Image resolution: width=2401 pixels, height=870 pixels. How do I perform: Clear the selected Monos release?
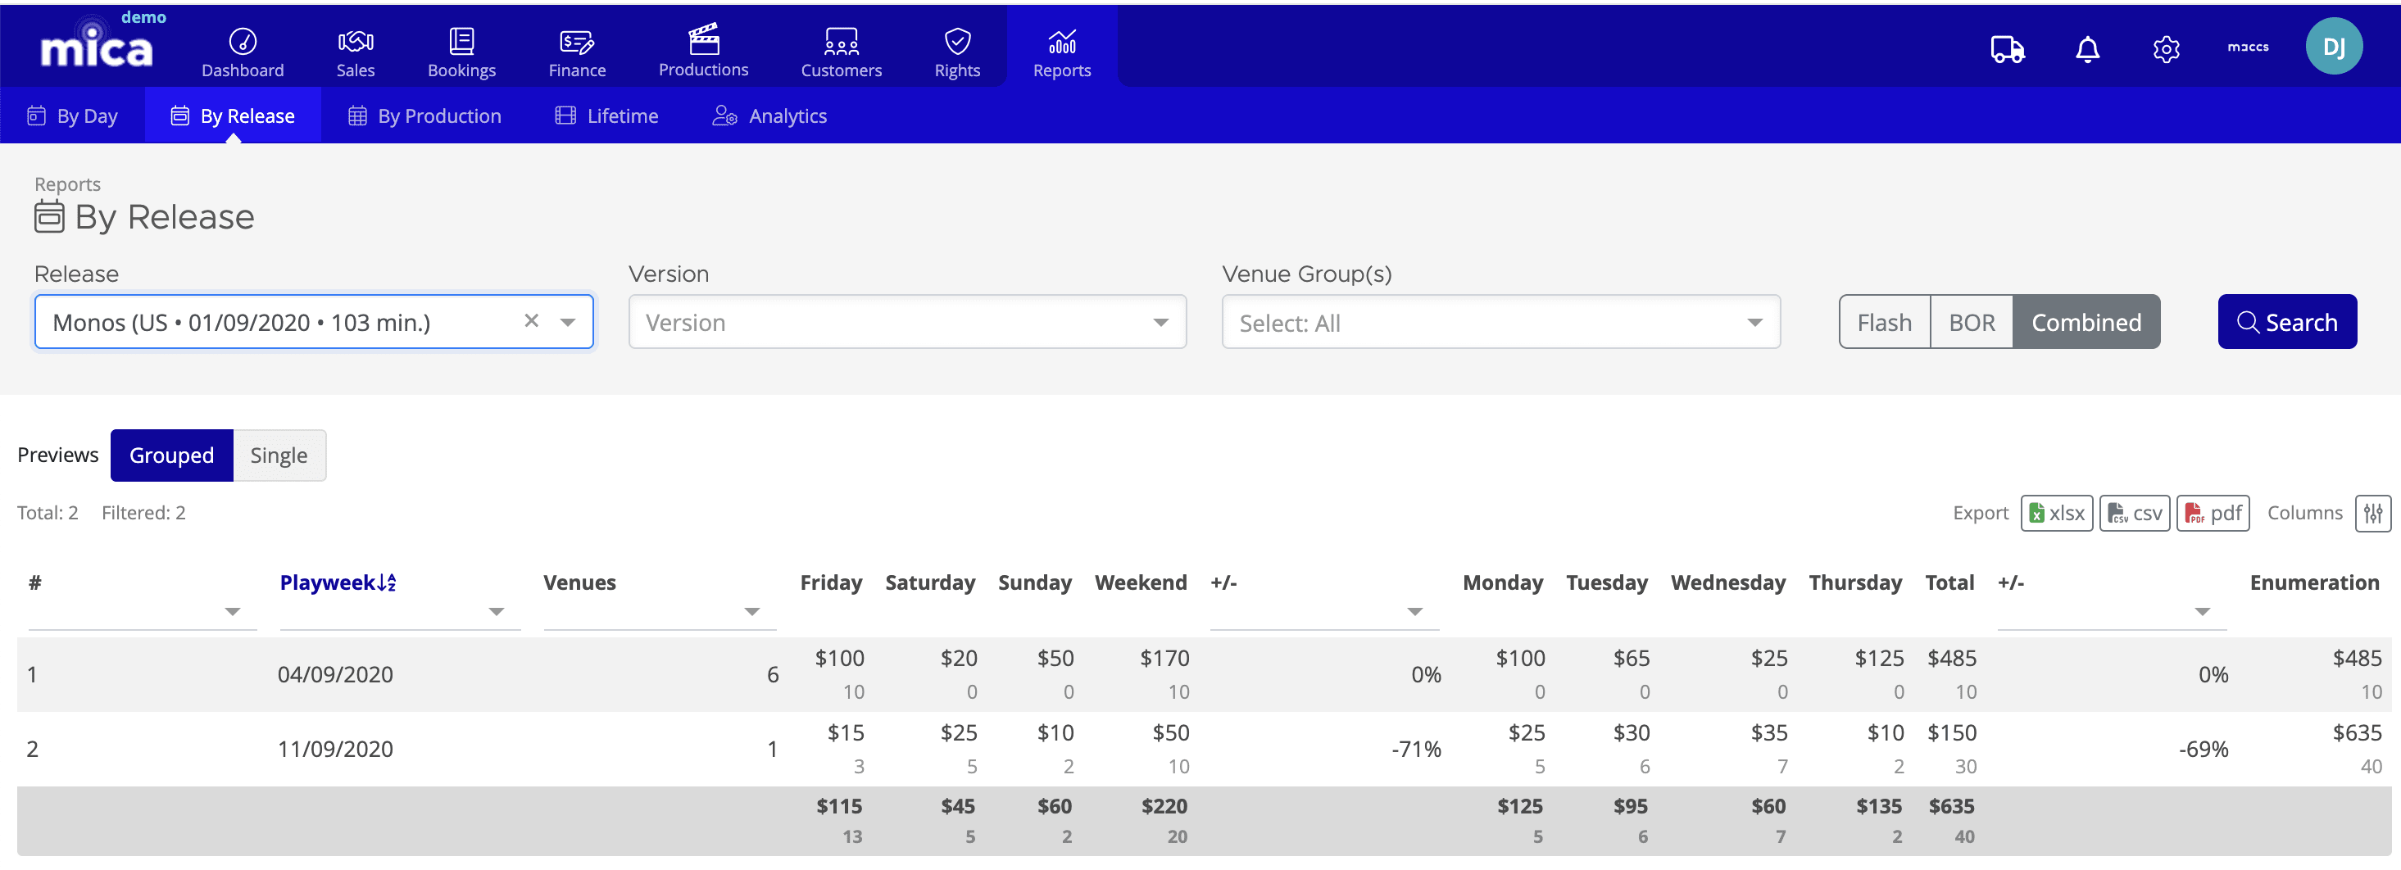(x=530, y=320)
